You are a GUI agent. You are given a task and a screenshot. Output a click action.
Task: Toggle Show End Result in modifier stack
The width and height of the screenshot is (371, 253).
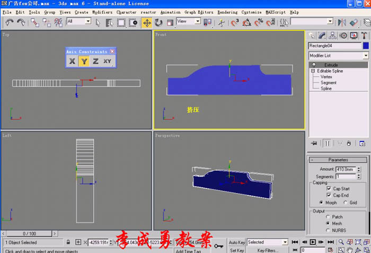[x=328, y=143]
